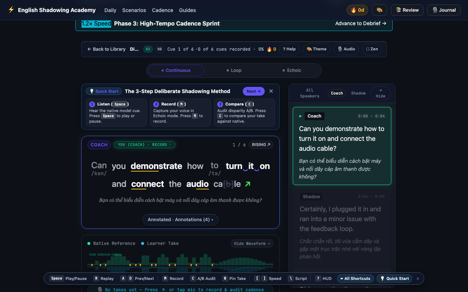Screen dimensions: 468x292
Task: Open the Annotated Annotations (4) dropdown
Action: click(180, 220)
